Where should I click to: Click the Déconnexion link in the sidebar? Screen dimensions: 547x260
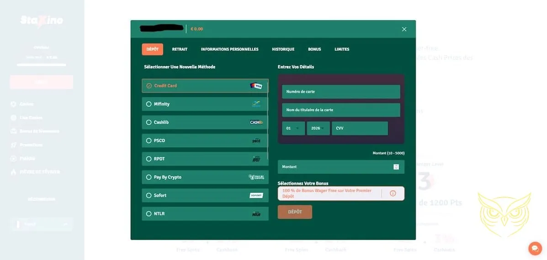coord(42,199)
